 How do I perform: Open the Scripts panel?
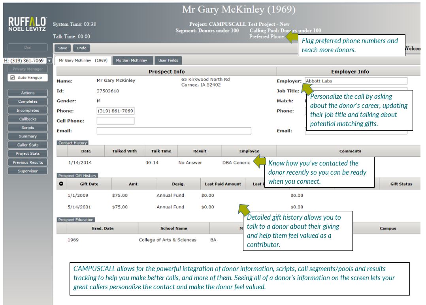(28, 128)
